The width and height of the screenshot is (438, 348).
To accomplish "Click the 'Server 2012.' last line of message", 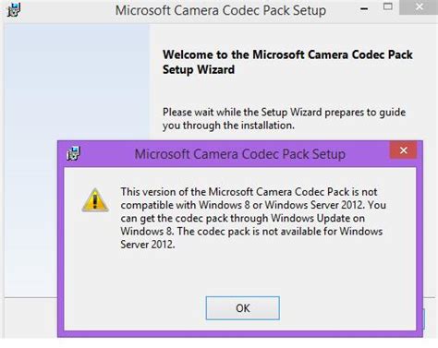I will coord(148,245).
